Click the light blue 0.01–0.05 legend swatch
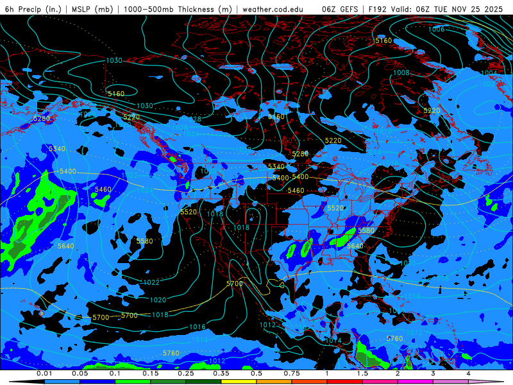The width and height of the screenshot is (513, 385). click(62, 382)
